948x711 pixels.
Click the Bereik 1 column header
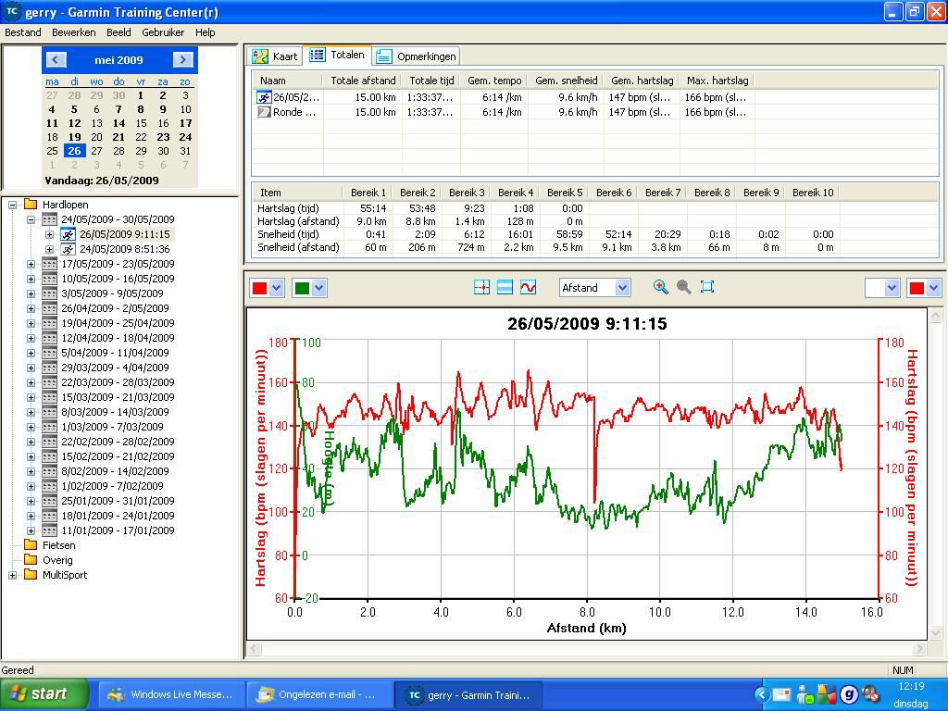pos(368,193)
